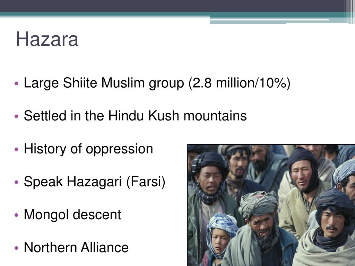
Task: Click the bullet dot next to "Northern Alliance"
Action: (x=17, y=249)
